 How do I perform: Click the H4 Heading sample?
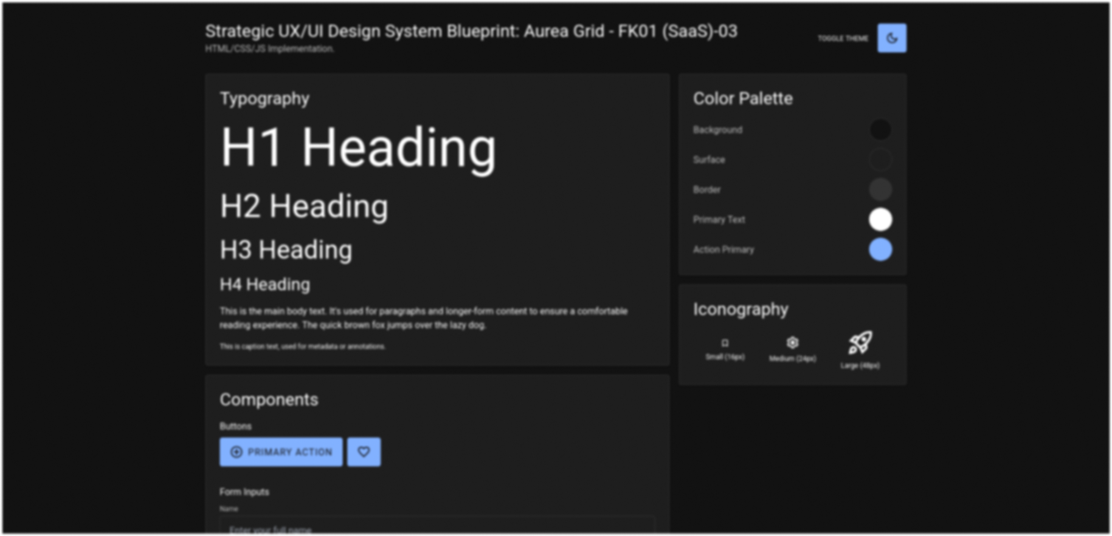(264, 285)
